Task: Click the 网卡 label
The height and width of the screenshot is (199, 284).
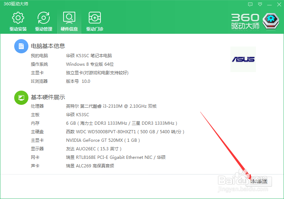Action: pos(35,157)
